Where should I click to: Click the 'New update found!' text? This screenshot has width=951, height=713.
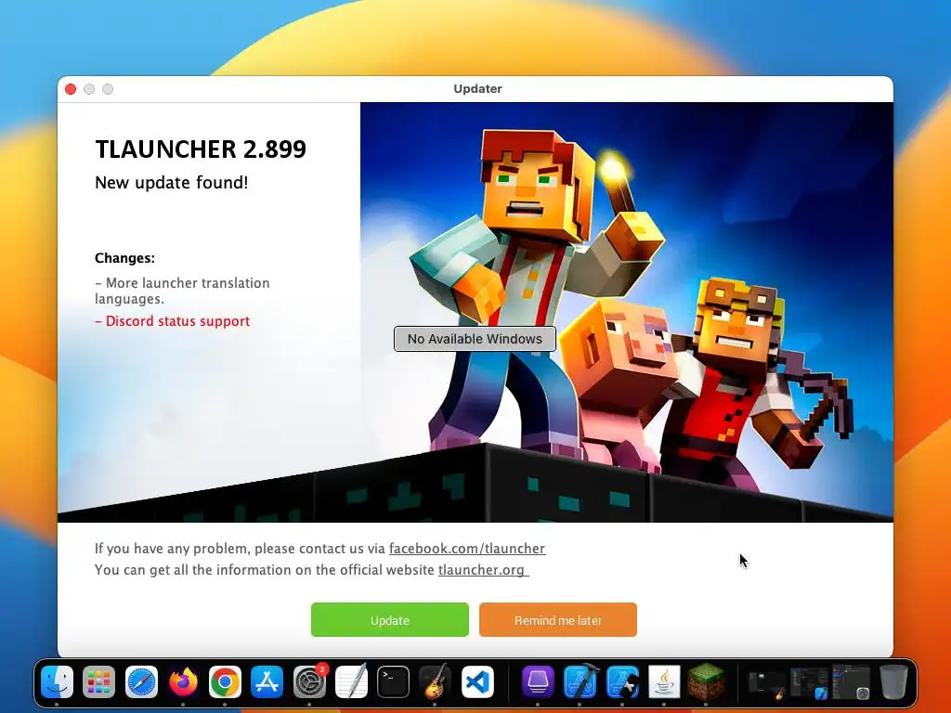(172, 183)
